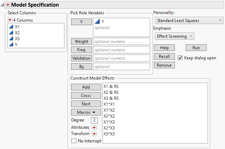Open the Attributes red triangle menu
The width and height of the screenshot is (225, 149).
(94, 128)
